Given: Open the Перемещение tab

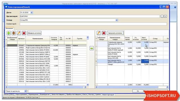Looking at the screenshot, I should (33, 95).
